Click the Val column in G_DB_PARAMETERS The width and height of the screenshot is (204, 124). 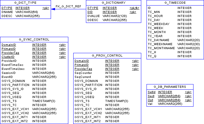[x=150, y=104]
